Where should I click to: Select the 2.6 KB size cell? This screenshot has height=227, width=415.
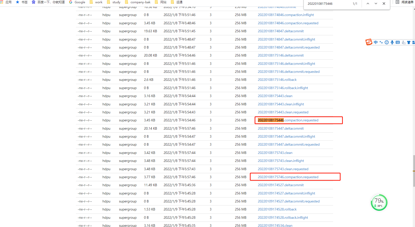click(x=149, y=80)
